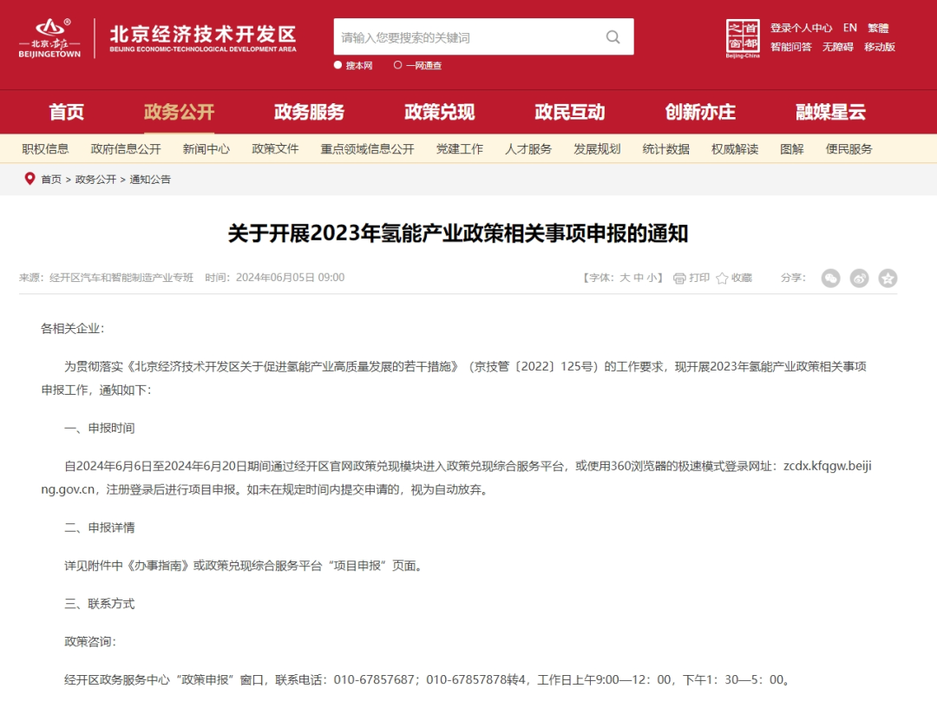Open the 融媒星云 navigation tab

pos(830,112)
